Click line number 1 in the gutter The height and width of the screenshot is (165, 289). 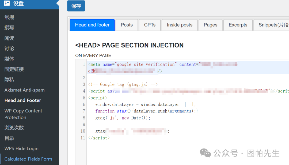[84, 65]
